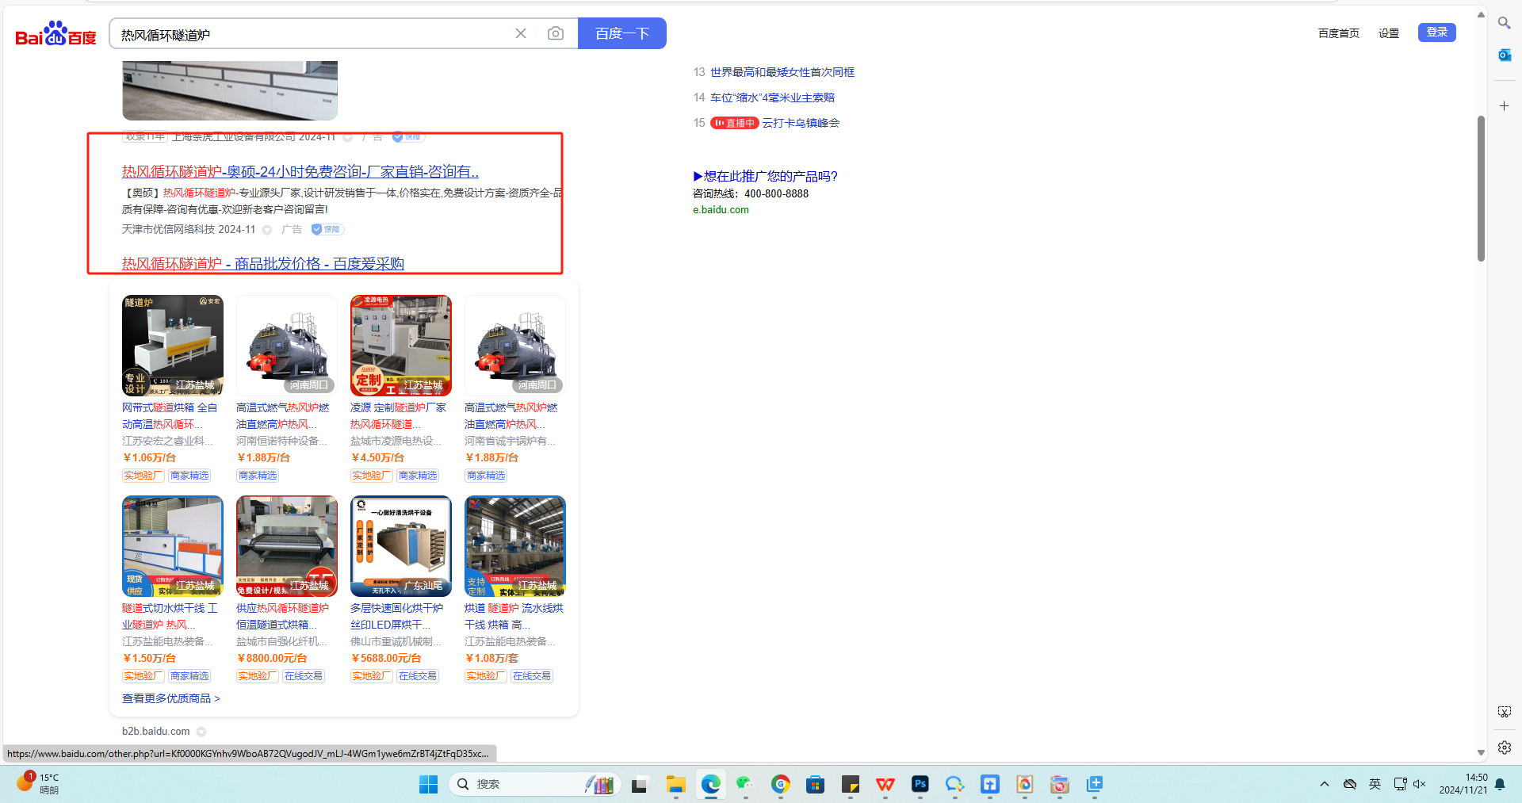The image size is (1522, 803).
Task: Click the Baidu logo
Action: coord(55,33)
